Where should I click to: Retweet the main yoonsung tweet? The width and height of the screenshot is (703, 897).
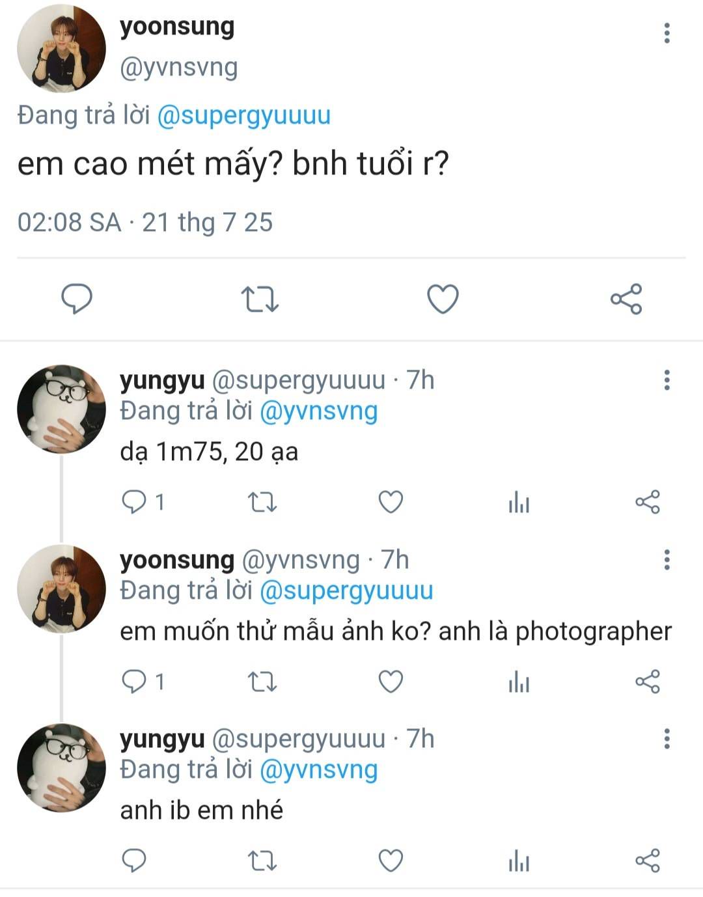(260, 299)
